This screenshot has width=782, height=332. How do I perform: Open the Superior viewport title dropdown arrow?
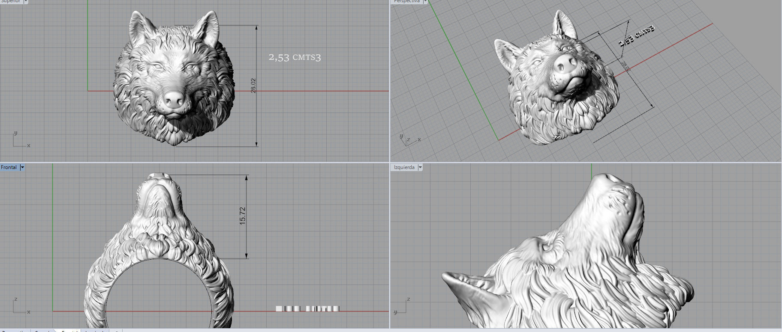click(x=25, y=2)
